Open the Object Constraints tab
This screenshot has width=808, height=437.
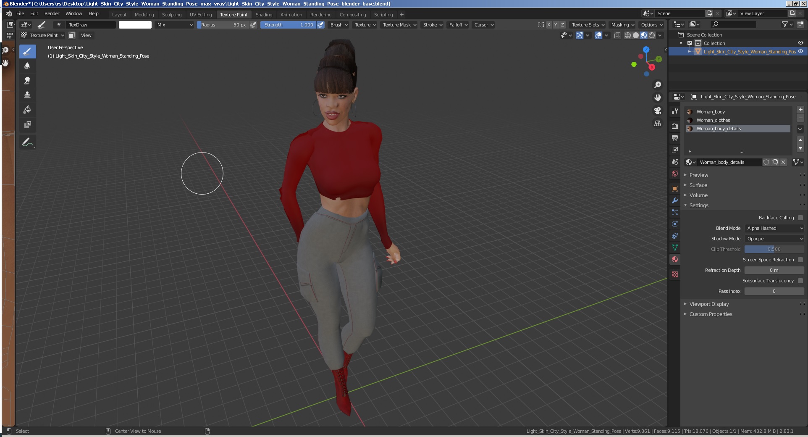pos(675,236)
